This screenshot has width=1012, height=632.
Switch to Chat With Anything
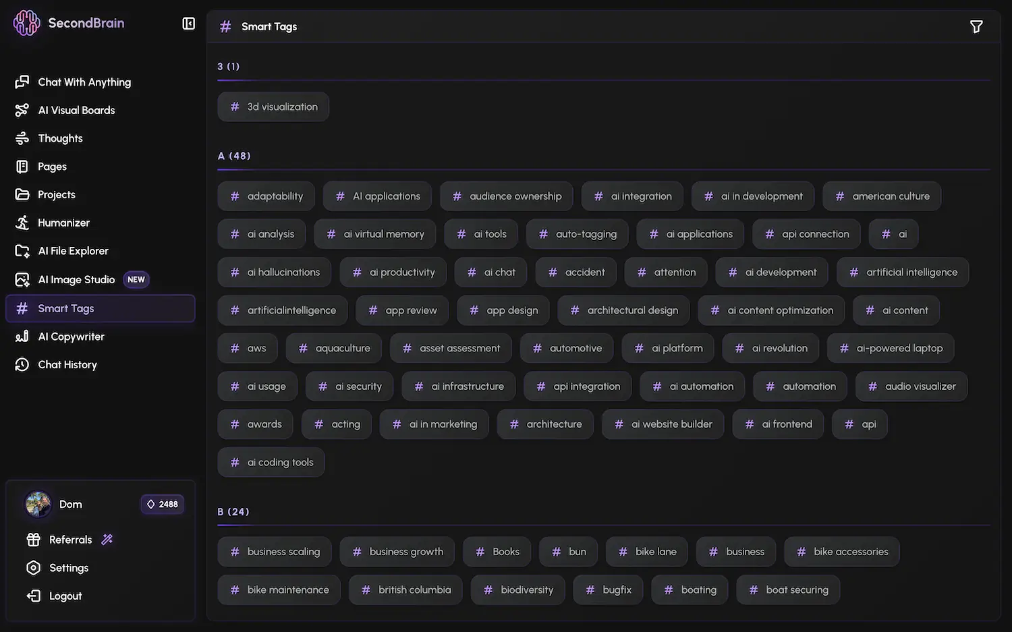tap(84, 82)
